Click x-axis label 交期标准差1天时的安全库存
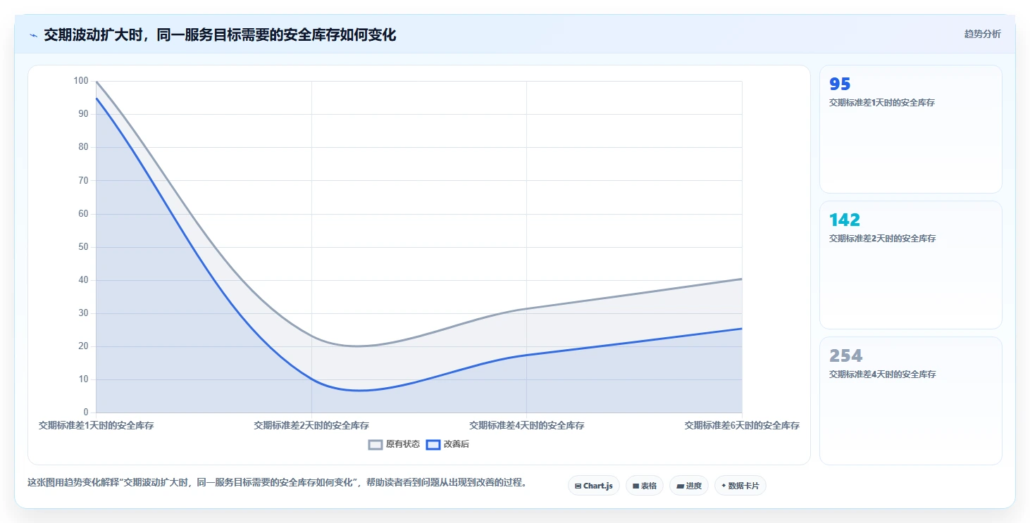The image size is (1030, 523). (x=97, y=425)
